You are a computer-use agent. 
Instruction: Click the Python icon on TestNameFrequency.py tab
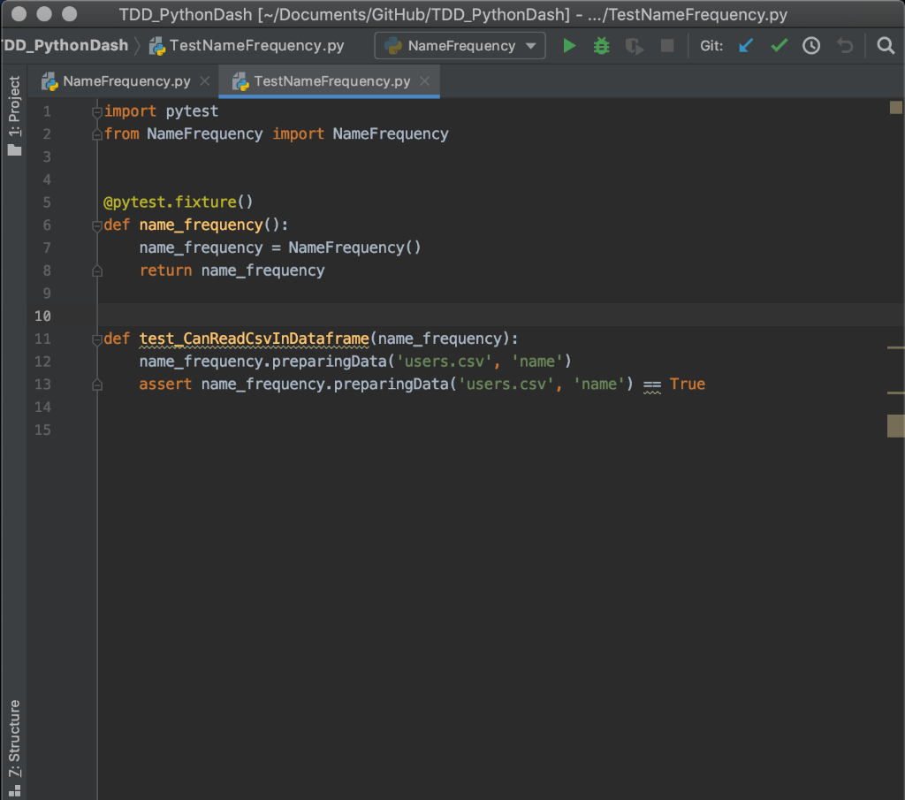pos(240,80)
